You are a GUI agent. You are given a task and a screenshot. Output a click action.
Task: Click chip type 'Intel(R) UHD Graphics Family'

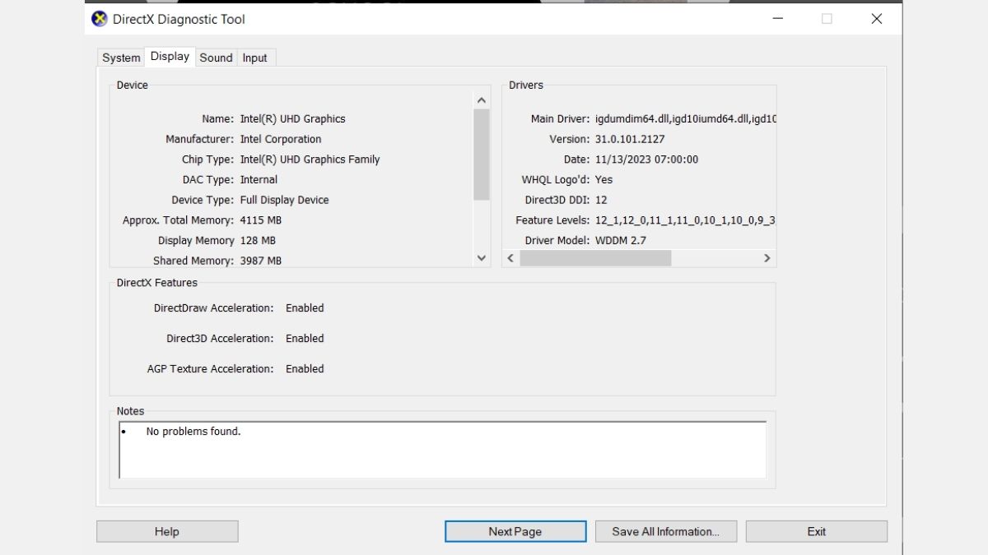pos(310,160)
